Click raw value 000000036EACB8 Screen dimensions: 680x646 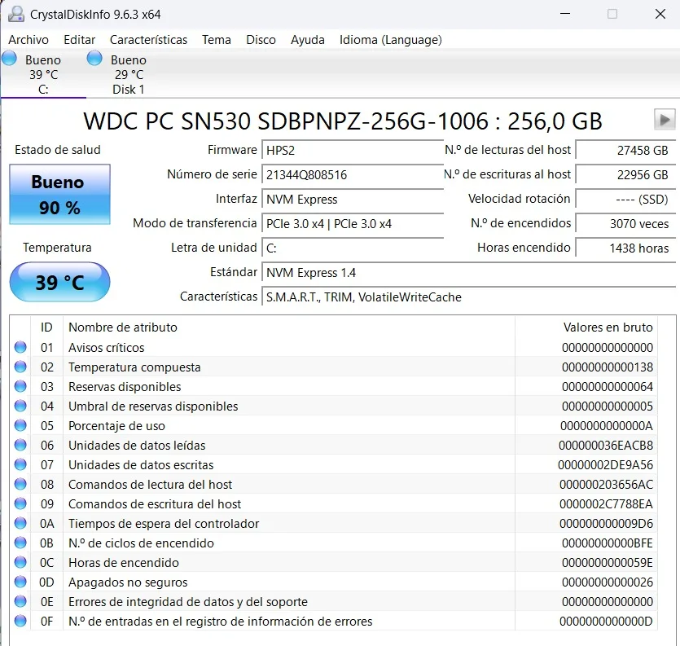(606, 445)
